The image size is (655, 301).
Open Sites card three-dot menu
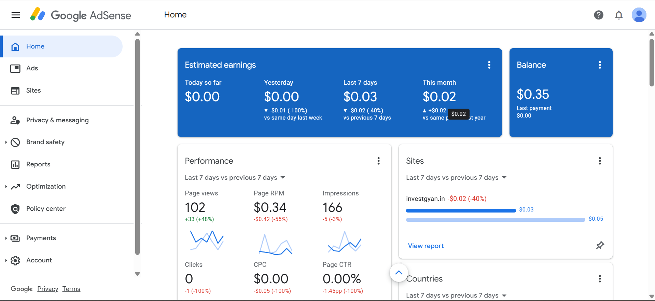(599, 161)
